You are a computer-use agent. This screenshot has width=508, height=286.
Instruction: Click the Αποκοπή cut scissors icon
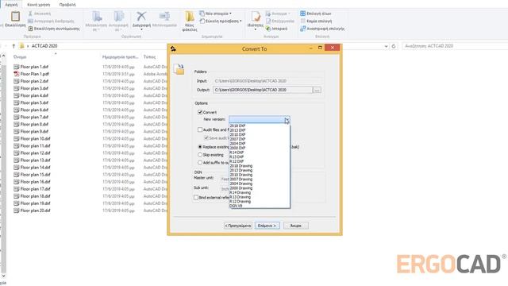tap(30, 14)
